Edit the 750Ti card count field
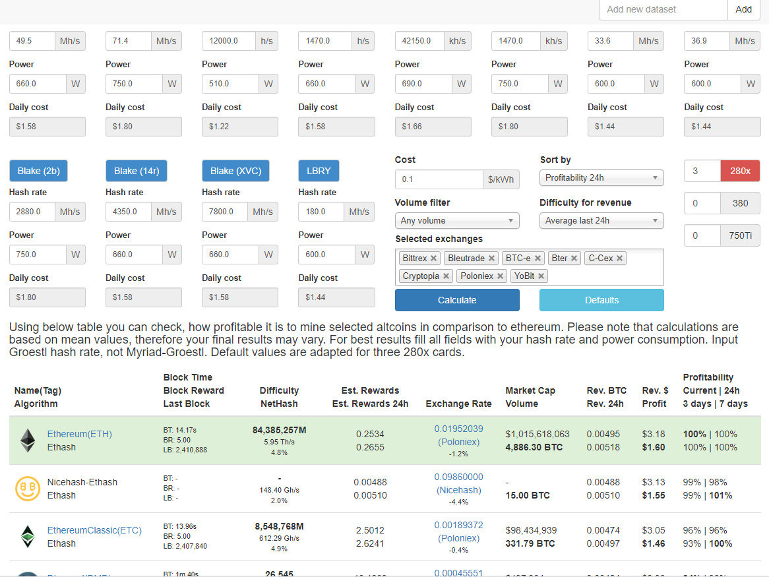 tap(702, 236)
